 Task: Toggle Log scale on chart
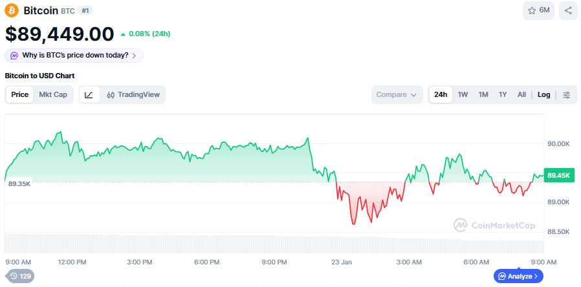[x=543, y=95]
